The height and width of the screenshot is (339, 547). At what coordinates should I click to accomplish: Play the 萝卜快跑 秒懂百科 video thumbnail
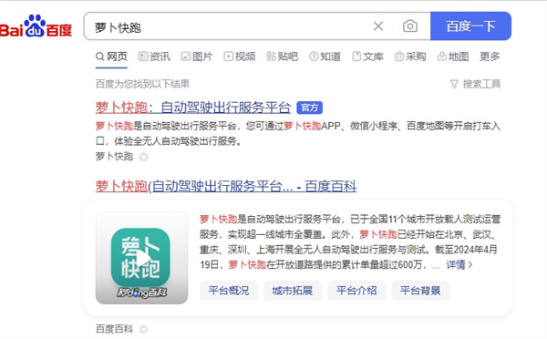pos(141,258)
